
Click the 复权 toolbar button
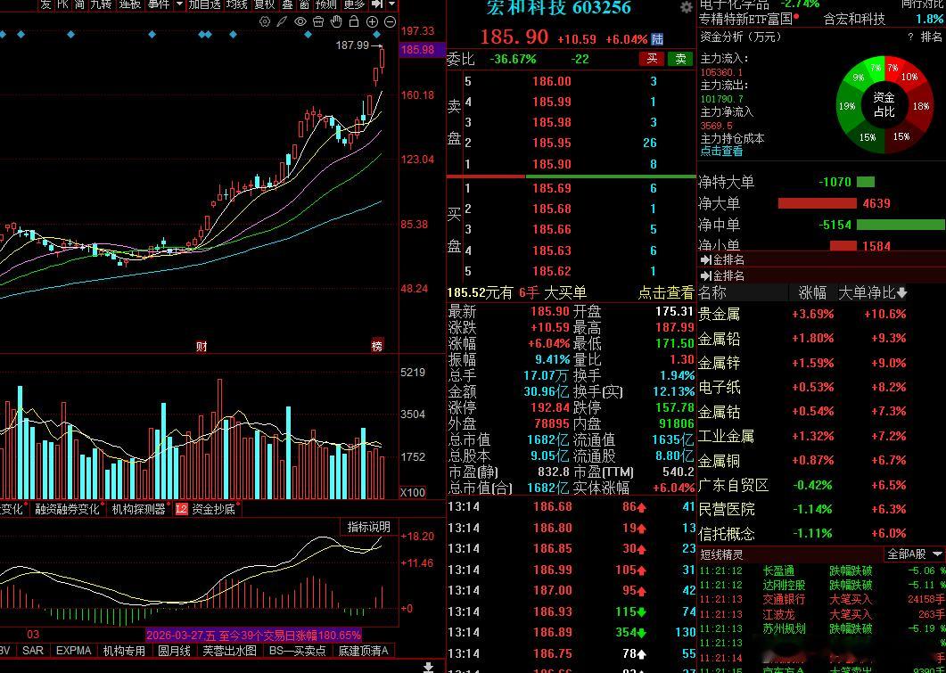coord(264,4)
